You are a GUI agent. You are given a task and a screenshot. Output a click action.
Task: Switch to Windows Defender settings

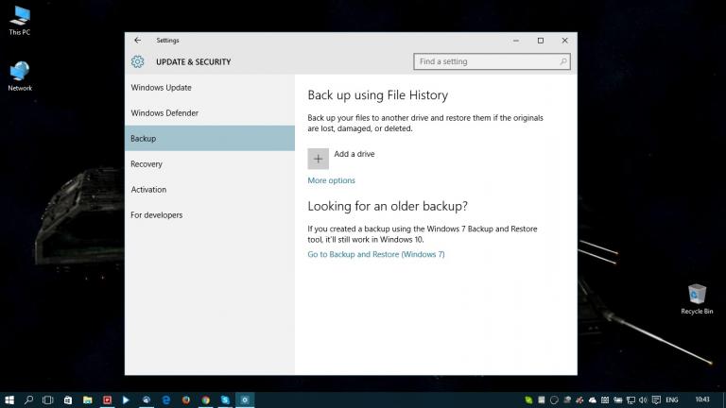[x=164, y=113]
